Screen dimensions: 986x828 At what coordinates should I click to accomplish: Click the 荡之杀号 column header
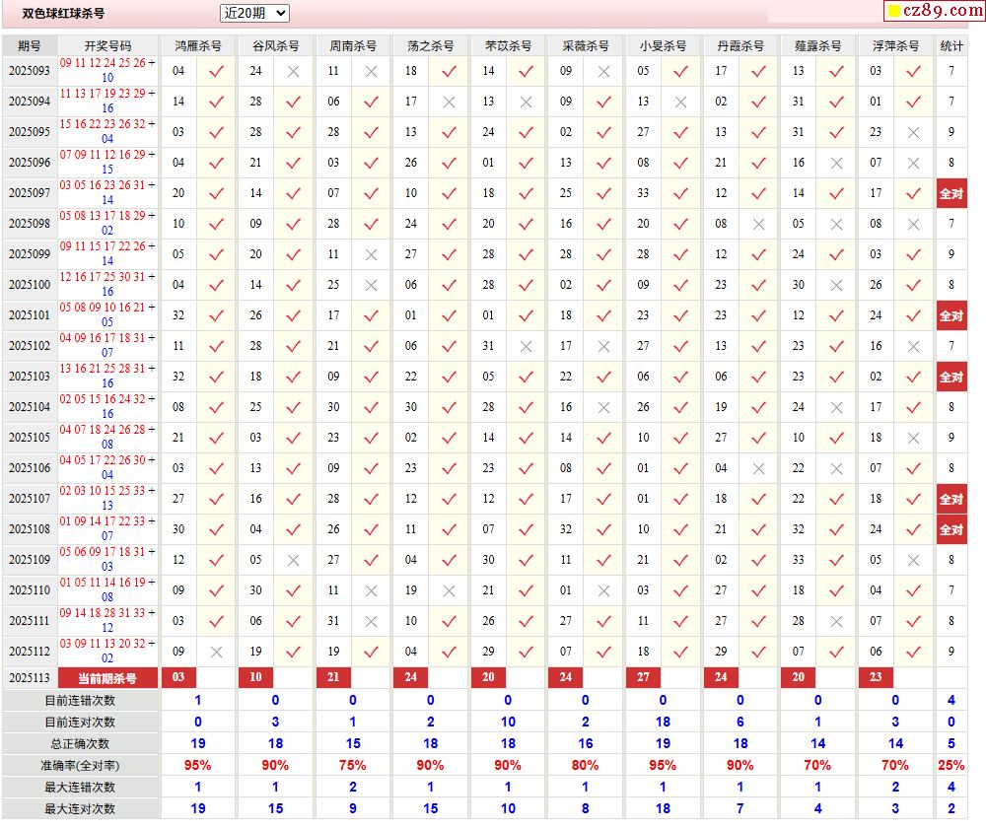pyautogui.click(x=431, y=46)
